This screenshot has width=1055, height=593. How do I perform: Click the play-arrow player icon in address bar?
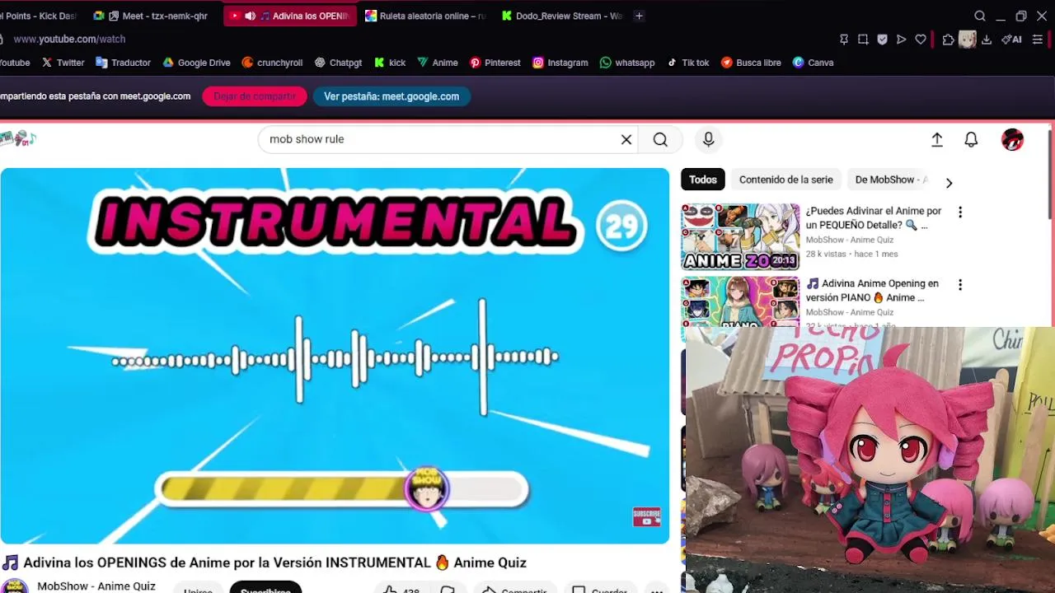(901, 39)
